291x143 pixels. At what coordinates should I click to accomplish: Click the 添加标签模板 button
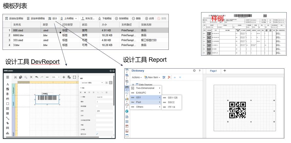(15, 19)
